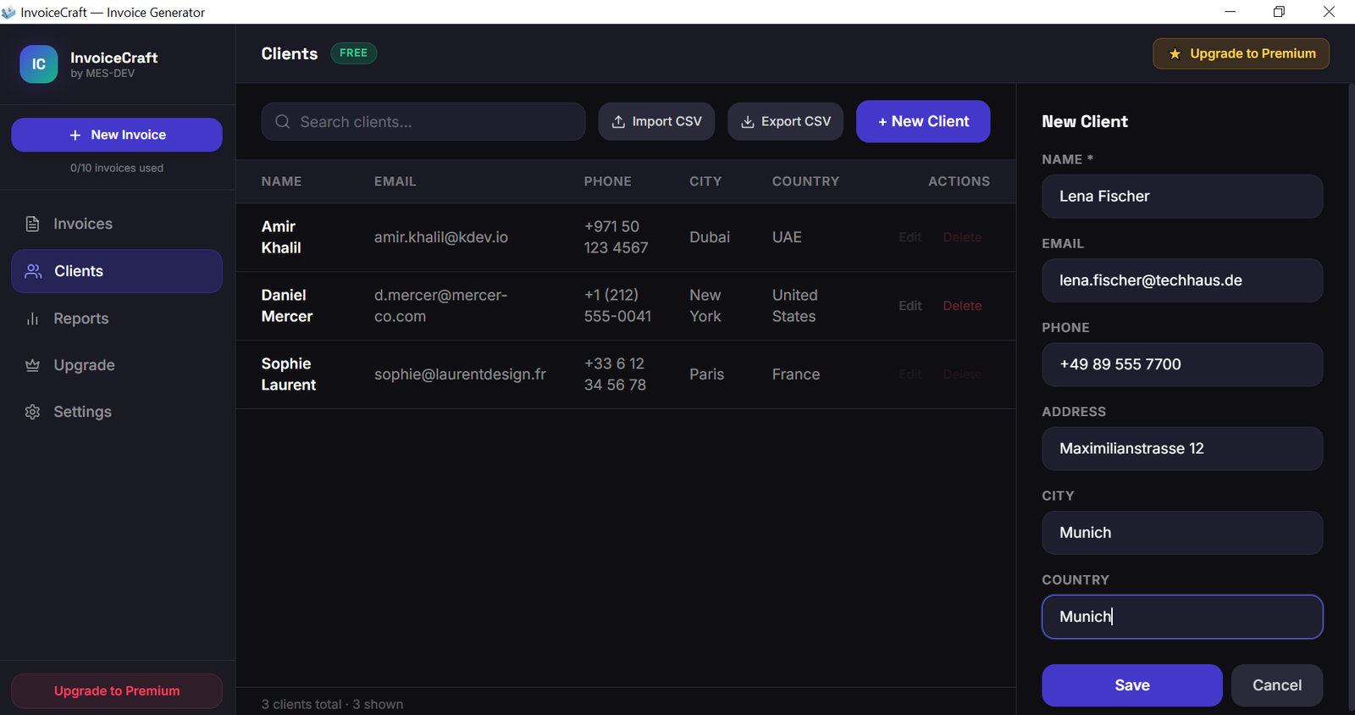Click the New Client panel scrollbar

coord(1350,396)
